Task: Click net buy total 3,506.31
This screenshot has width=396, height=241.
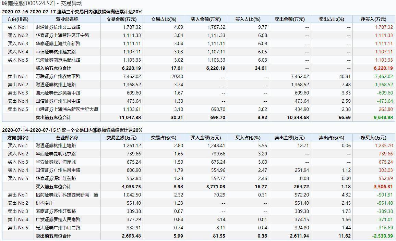Action: (x=383, y=187)
